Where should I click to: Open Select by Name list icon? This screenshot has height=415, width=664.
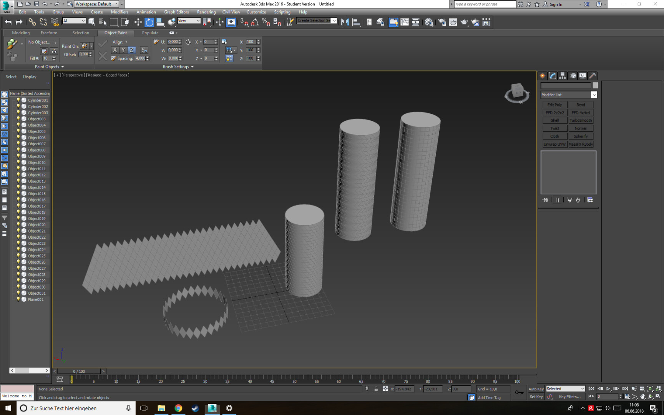(102, 22)
